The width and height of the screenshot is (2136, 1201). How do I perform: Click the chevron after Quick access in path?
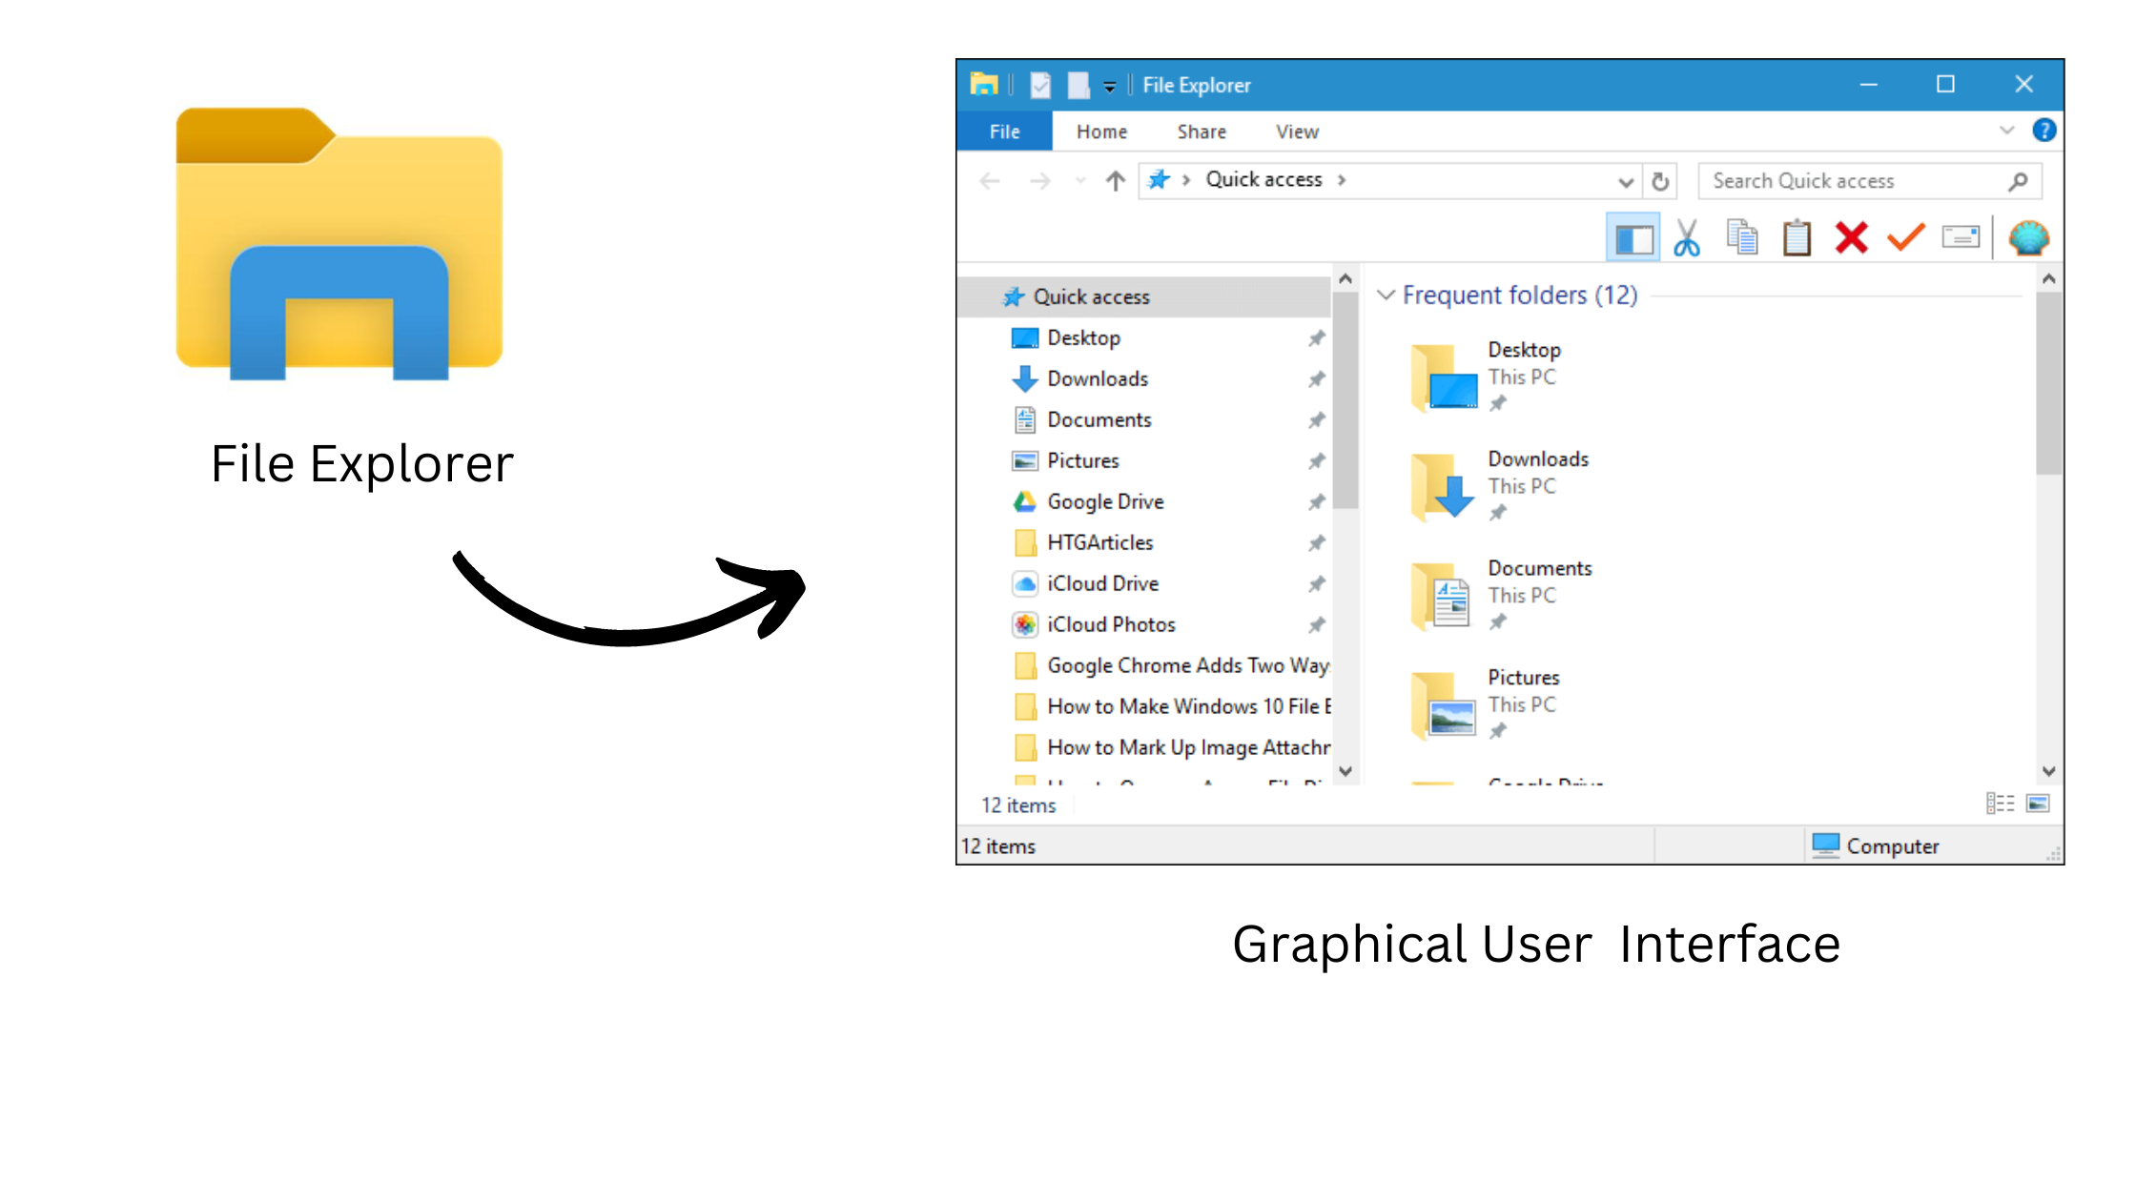1342,180
